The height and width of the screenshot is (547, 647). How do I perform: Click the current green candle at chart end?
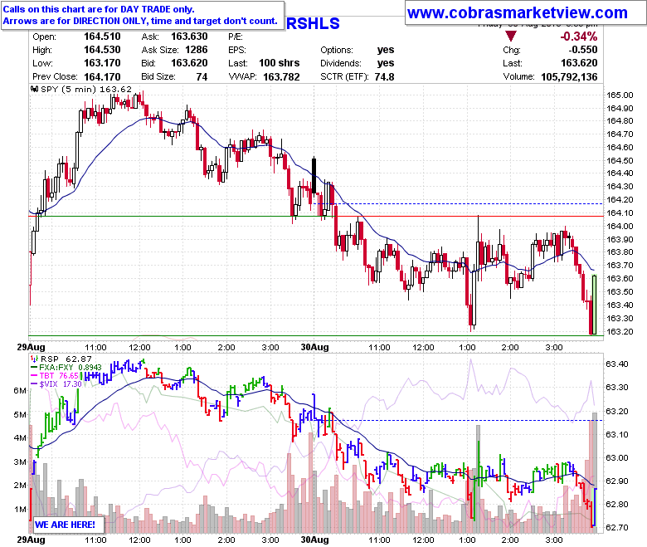pyautogui.click(x=594, y=305)
